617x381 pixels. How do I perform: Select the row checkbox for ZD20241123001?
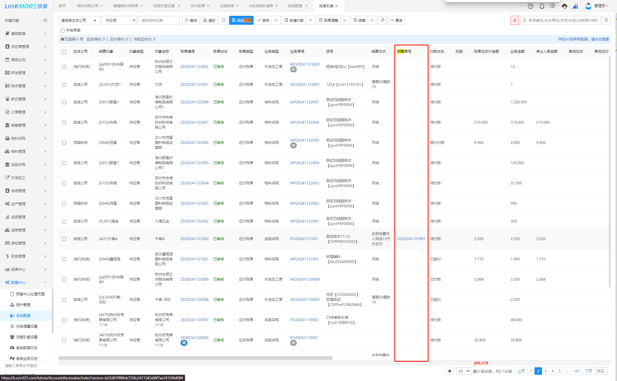click(x=64, y=85)
